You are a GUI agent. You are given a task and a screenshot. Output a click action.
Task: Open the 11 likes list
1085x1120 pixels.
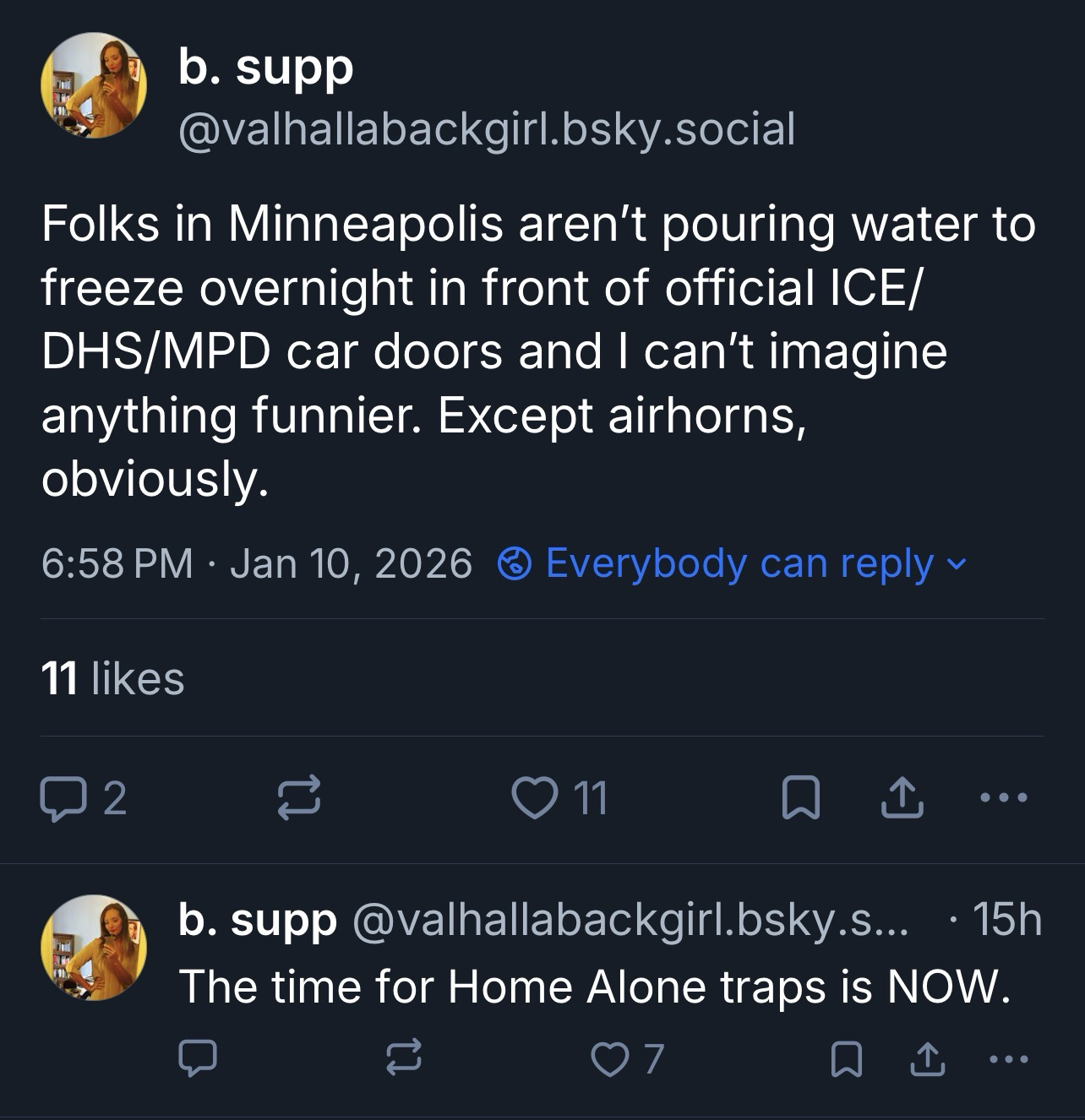(112, 678)
